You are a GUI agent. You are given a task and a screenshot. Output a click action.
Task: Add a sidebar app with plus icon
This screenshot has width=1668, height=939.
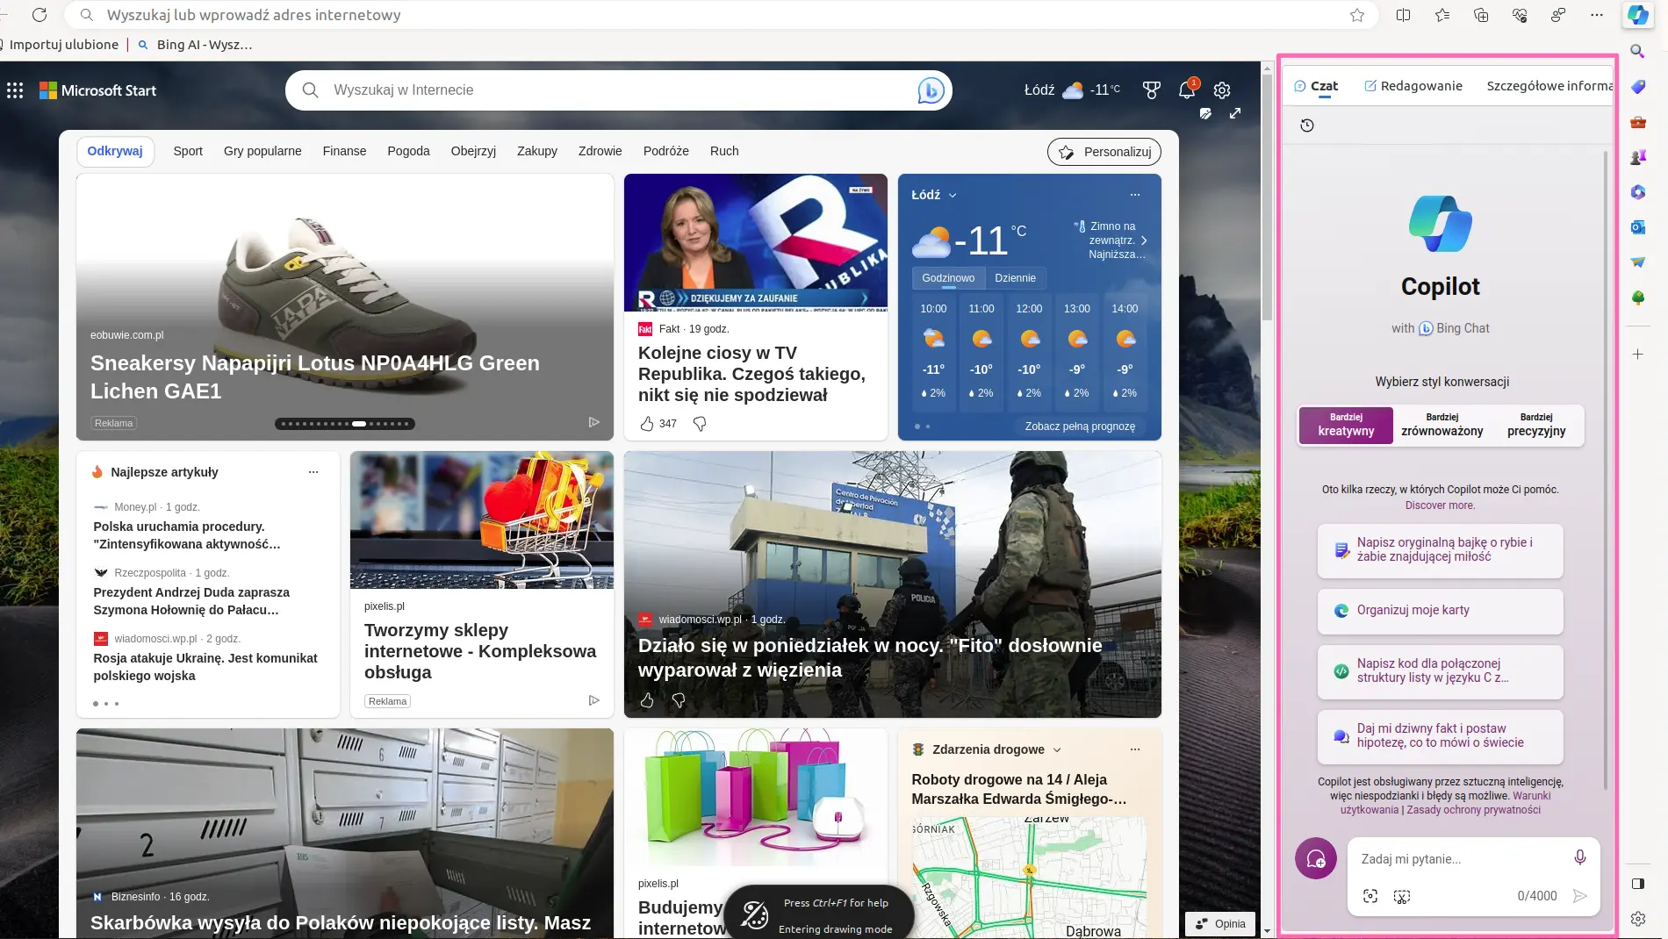tap(1637, 355)
